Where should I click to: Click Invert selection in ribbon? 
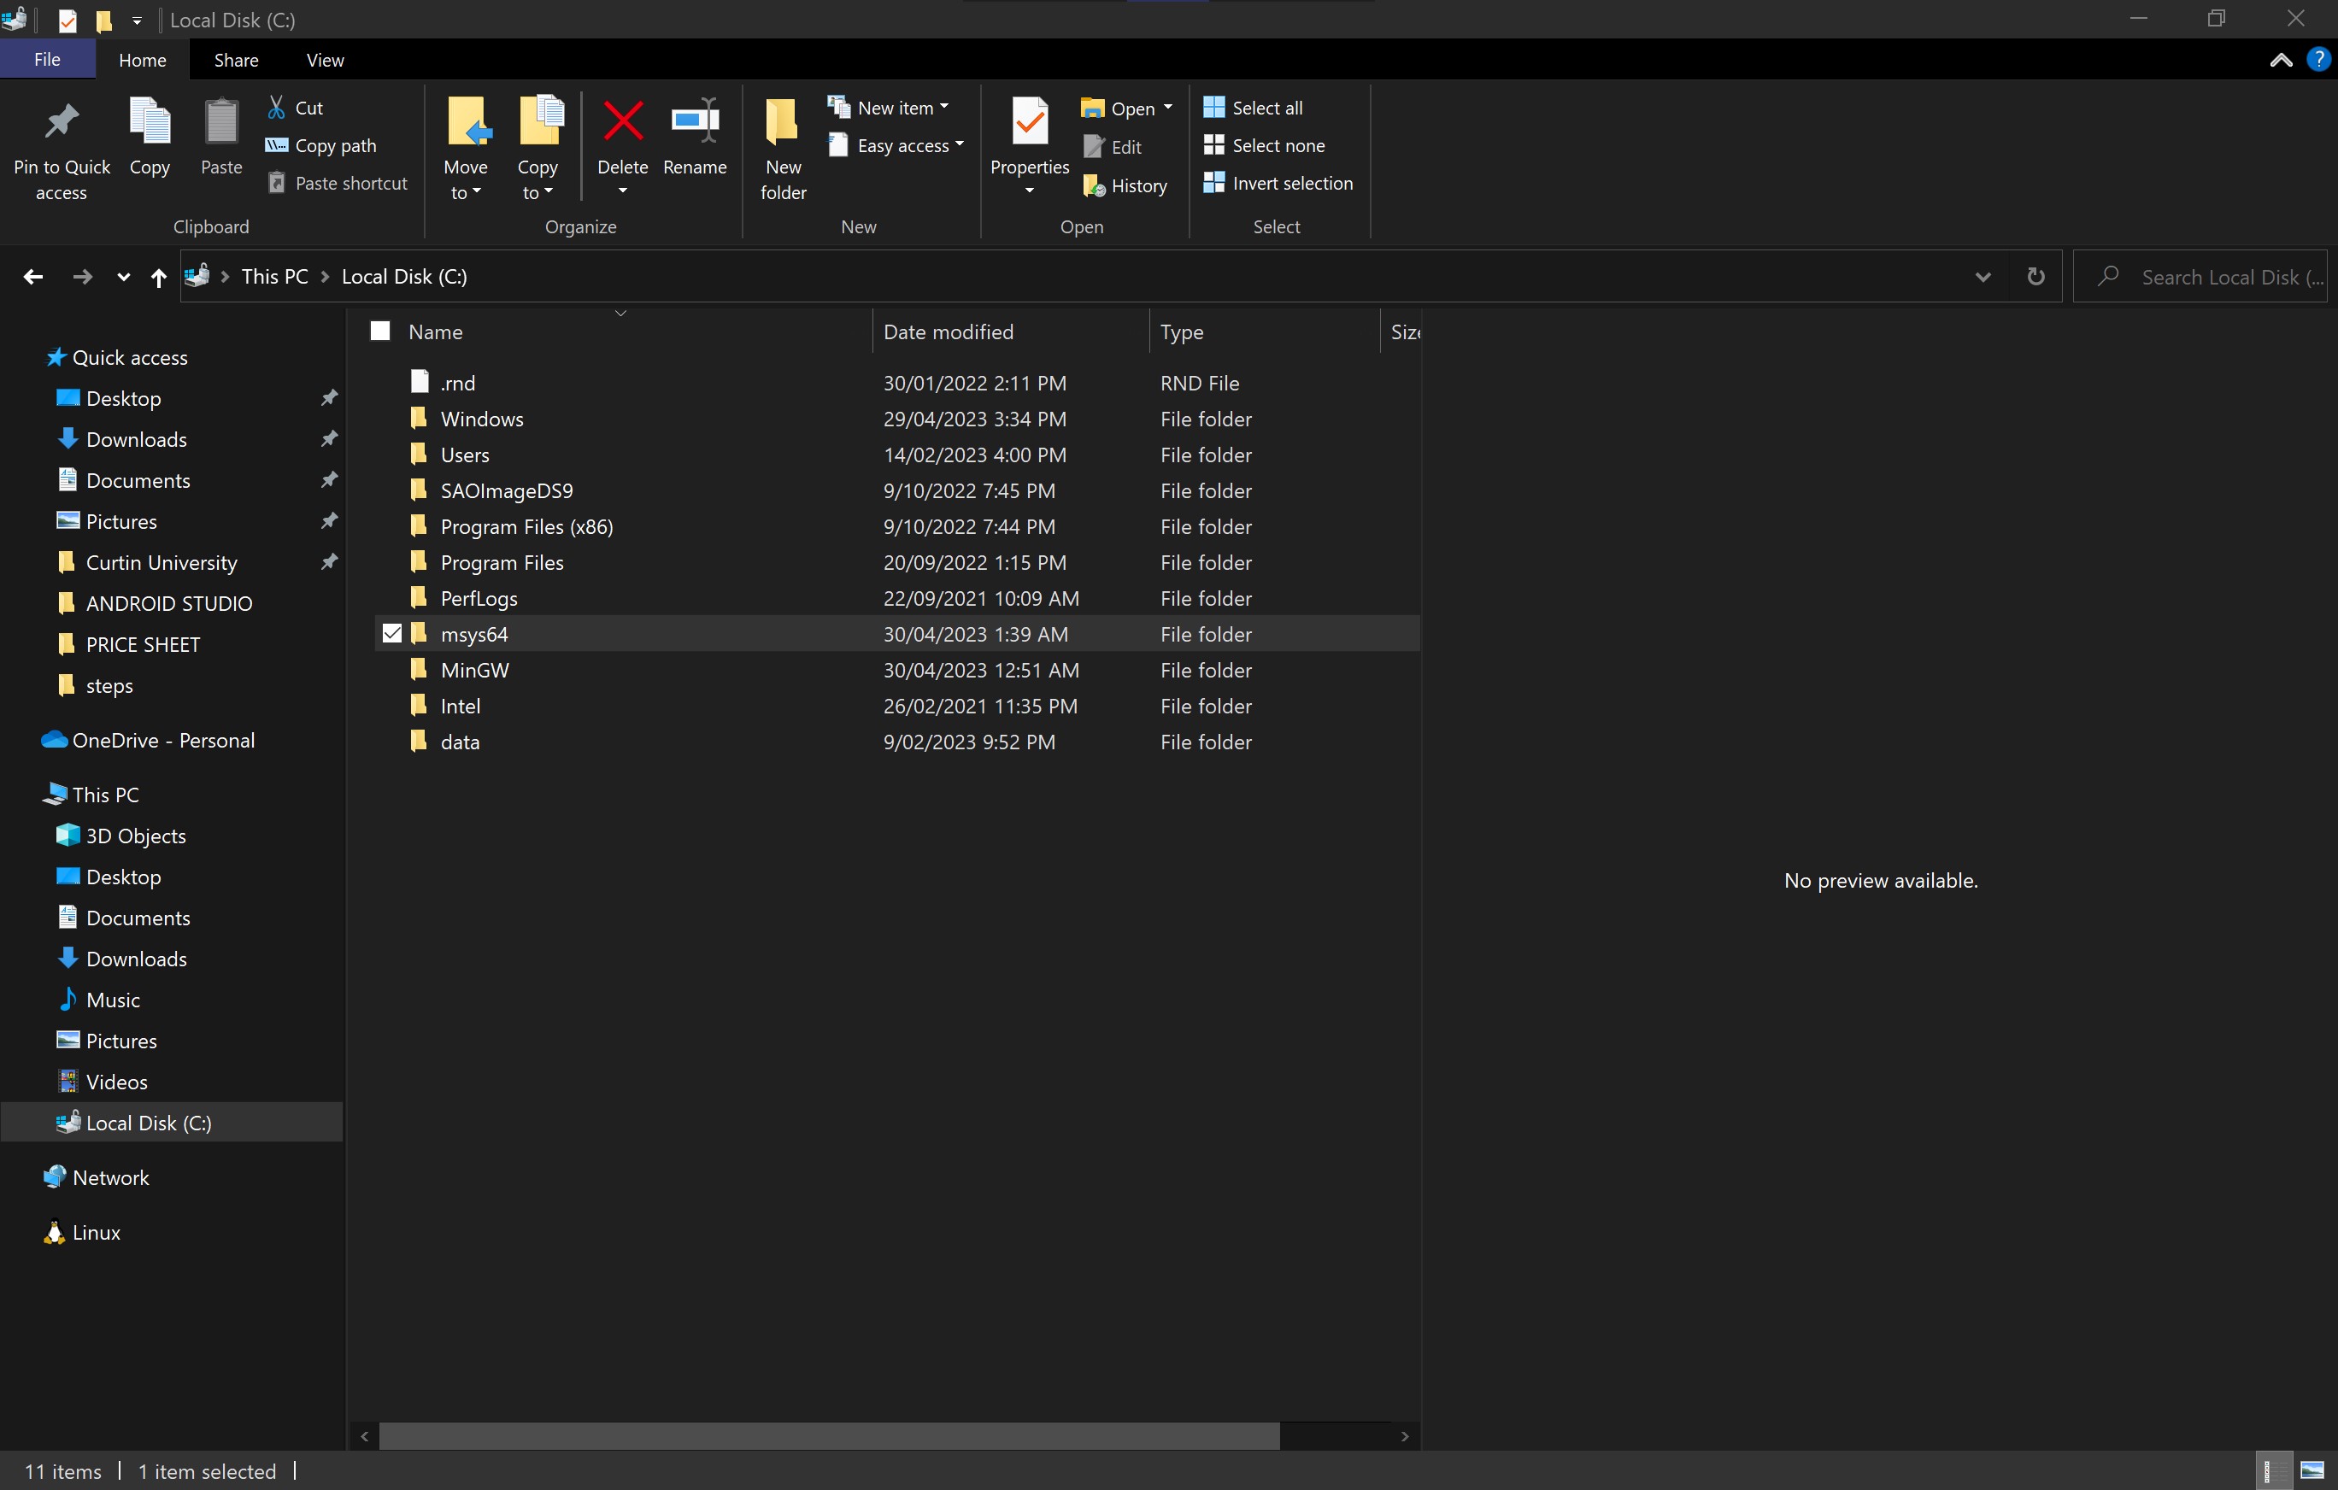pyautogui.click(x=1278, y=184)
